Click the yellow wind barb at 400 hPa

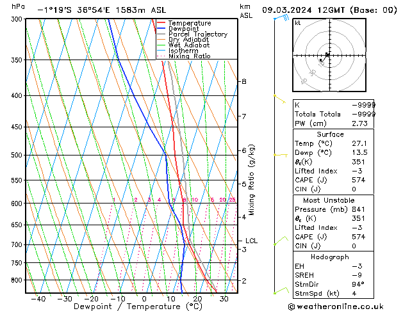pyautogui.click(x=280, y=99)
